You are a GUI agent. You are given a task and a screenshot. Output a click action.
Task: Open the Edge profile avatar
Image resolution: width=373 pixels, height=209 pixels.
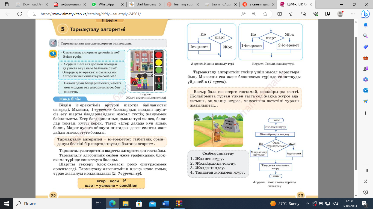(340, 14)
